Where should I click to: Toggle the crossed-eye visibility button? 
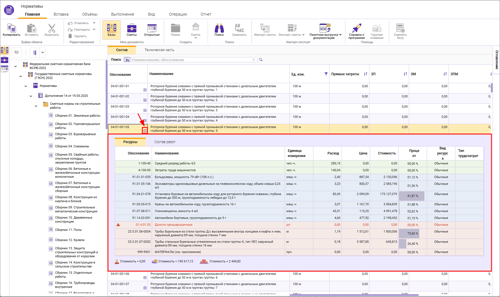pyautogui.click(x=17, y=52)
